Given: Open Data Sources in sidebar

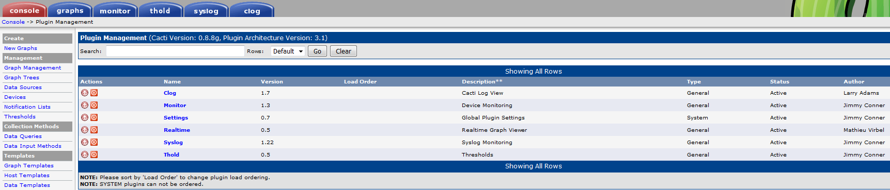Looking at the screenshot, I should (23, 87).
